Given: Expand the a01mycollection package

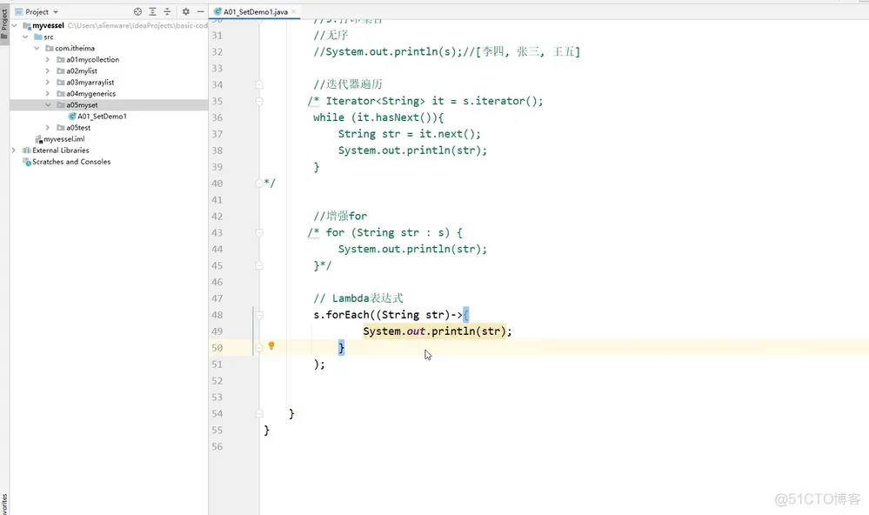Looking at the screenshot, I should click(x=48, y=60).
